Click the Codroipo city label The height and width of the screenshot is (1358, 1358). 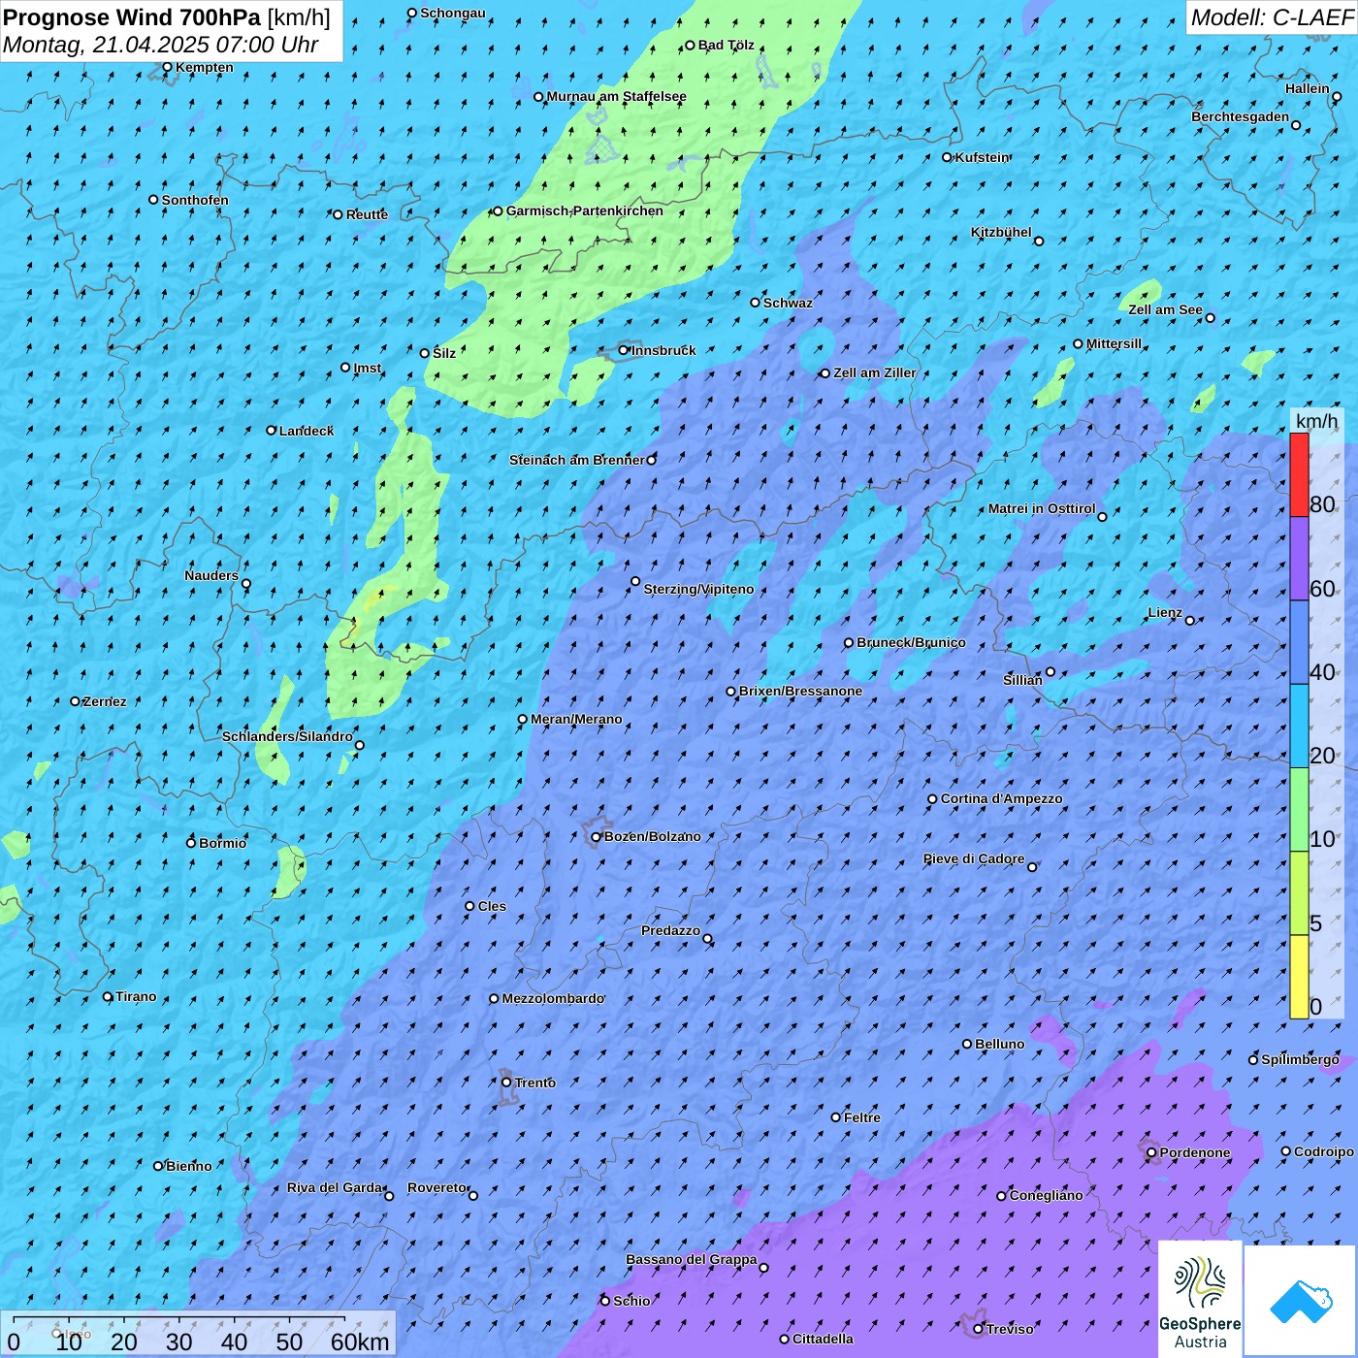(1324, 1151)
